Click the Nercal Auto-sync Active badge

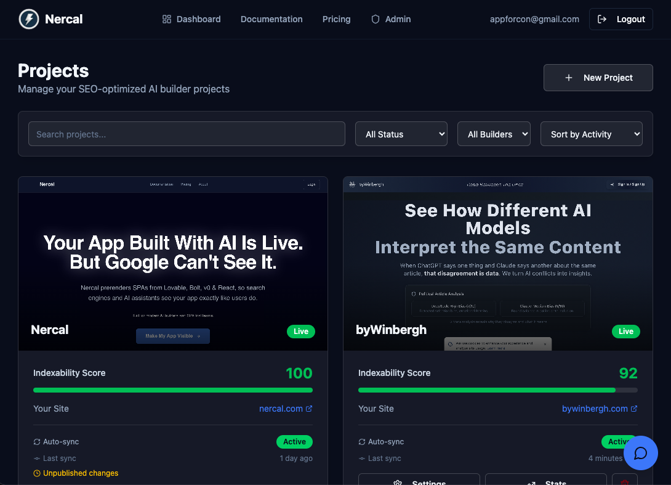[x=294, y=442]
